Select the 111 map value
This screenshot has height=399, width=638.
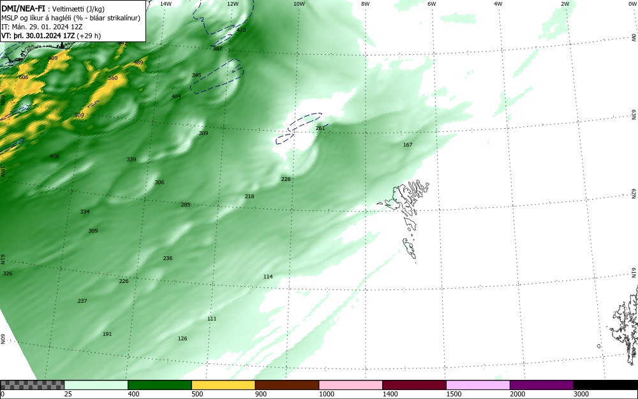pyautogui.click(x=212, y=319)
